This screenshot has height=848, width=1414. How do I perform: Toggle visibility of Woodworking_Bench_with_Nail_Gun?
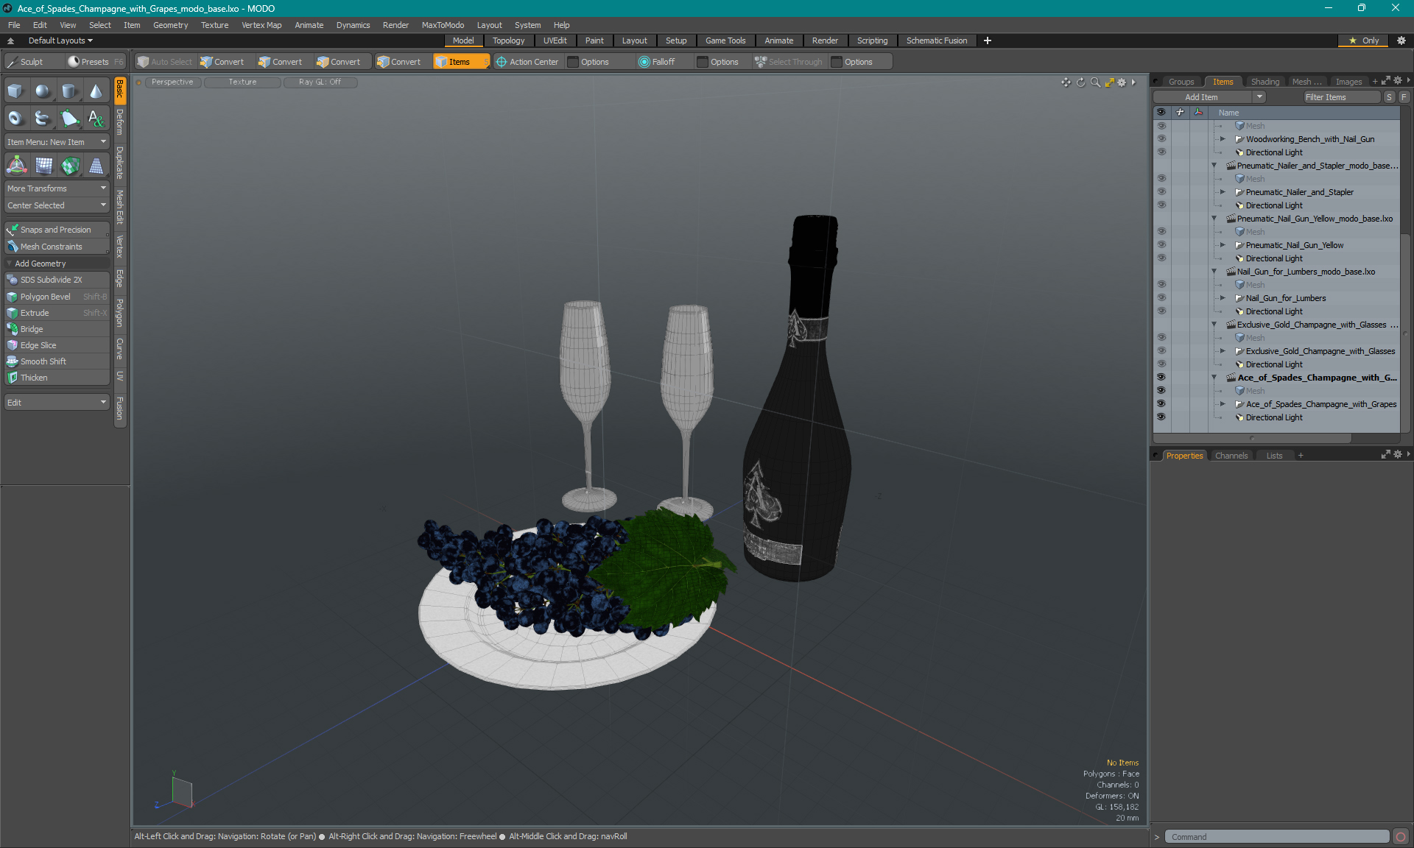(x=1161, y=139)
